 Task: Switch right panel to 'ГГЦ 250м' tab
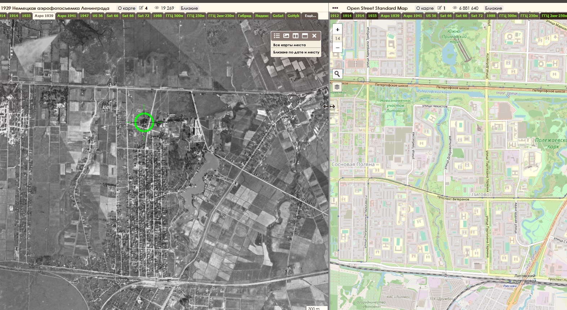coord(529,16)
